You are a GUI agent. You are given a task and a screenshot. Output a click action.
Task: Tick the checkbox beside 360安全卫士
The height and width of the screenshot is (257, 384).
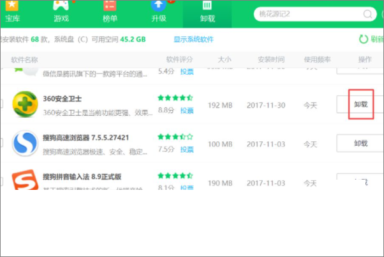[x=1, y=104]
